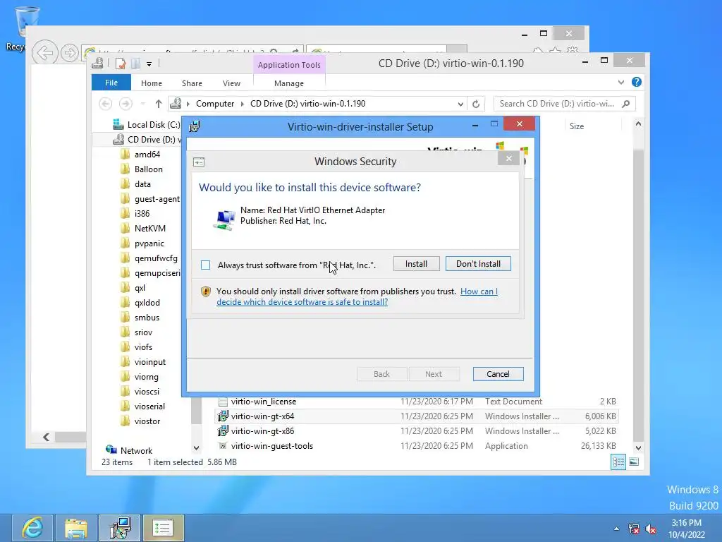This screenshot has height=542, width=722.
Task: Click Properties icon in Quick Access Toolbar
Action: pyautogui.click(x=121, y=64)
